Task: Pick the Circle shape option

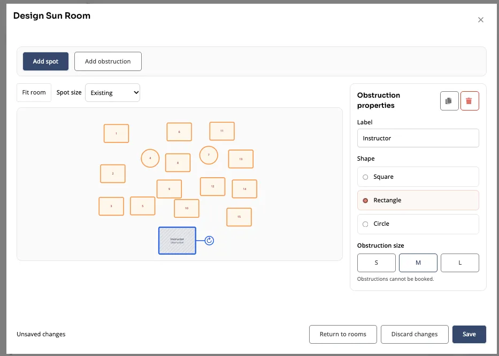Action: tap(418, 224)
